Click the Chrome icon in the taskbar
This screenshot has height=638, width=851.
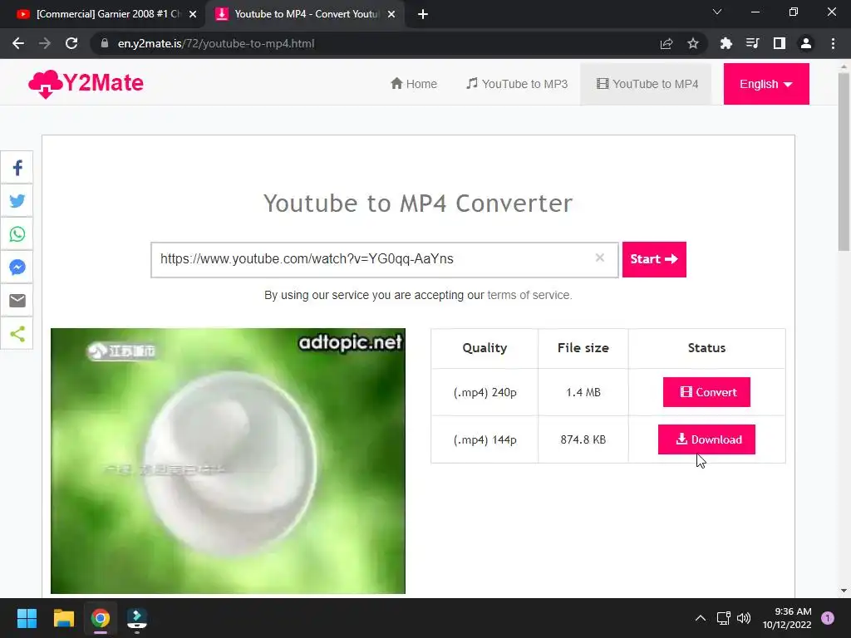coord(101,618)
